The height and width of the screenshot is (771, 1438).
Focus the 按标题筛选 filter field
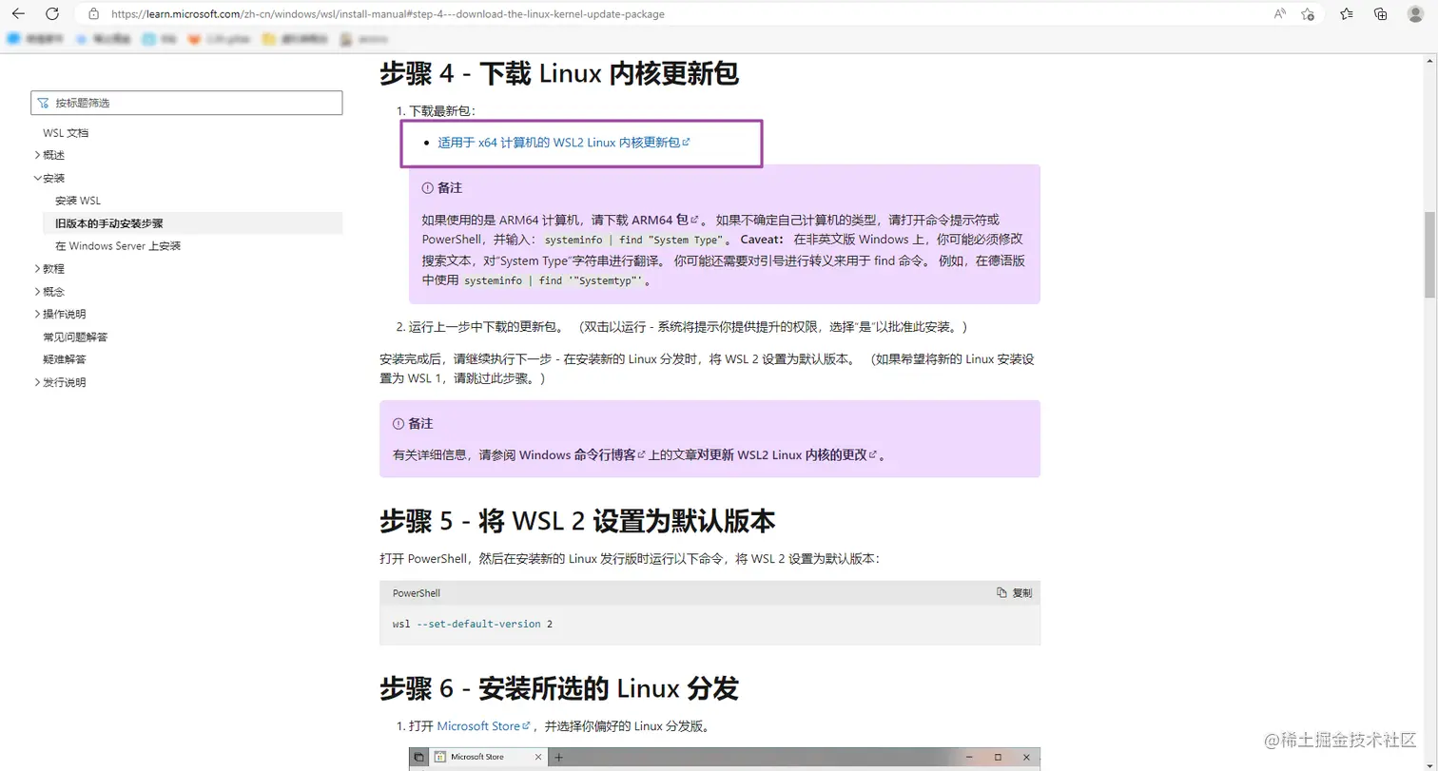pos(186,103)
